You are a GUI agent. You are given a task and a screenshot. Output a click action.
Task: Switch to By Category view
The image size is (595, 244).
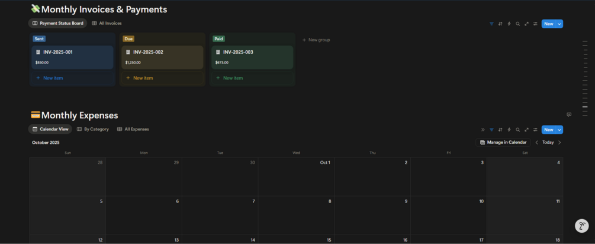(92, 129)
